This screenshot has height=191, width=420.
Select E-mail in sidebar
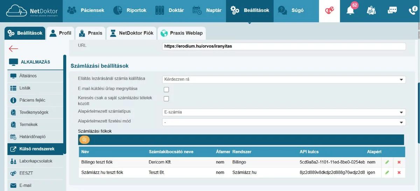coord(35,185)
